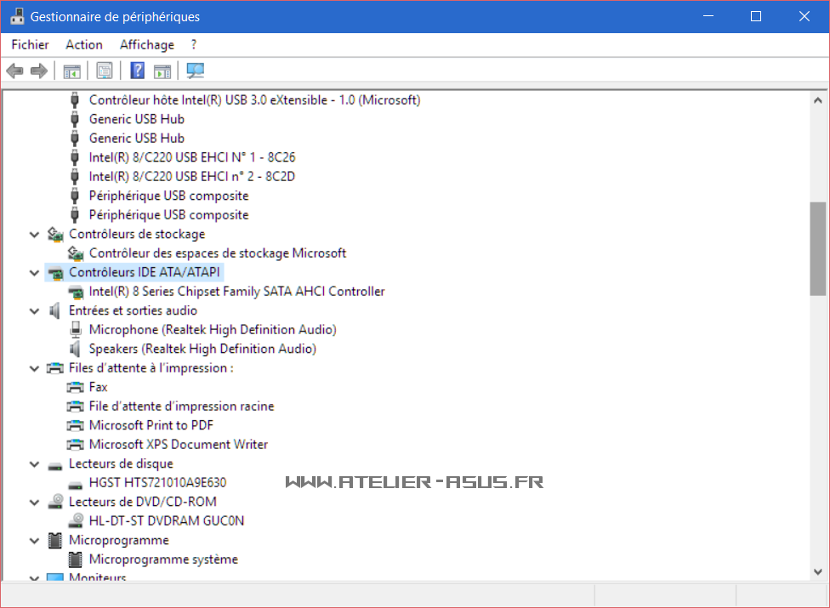Screen dimensions: 830x608
Task: Open the Fichier menu
Action: [x=30, y=44]
